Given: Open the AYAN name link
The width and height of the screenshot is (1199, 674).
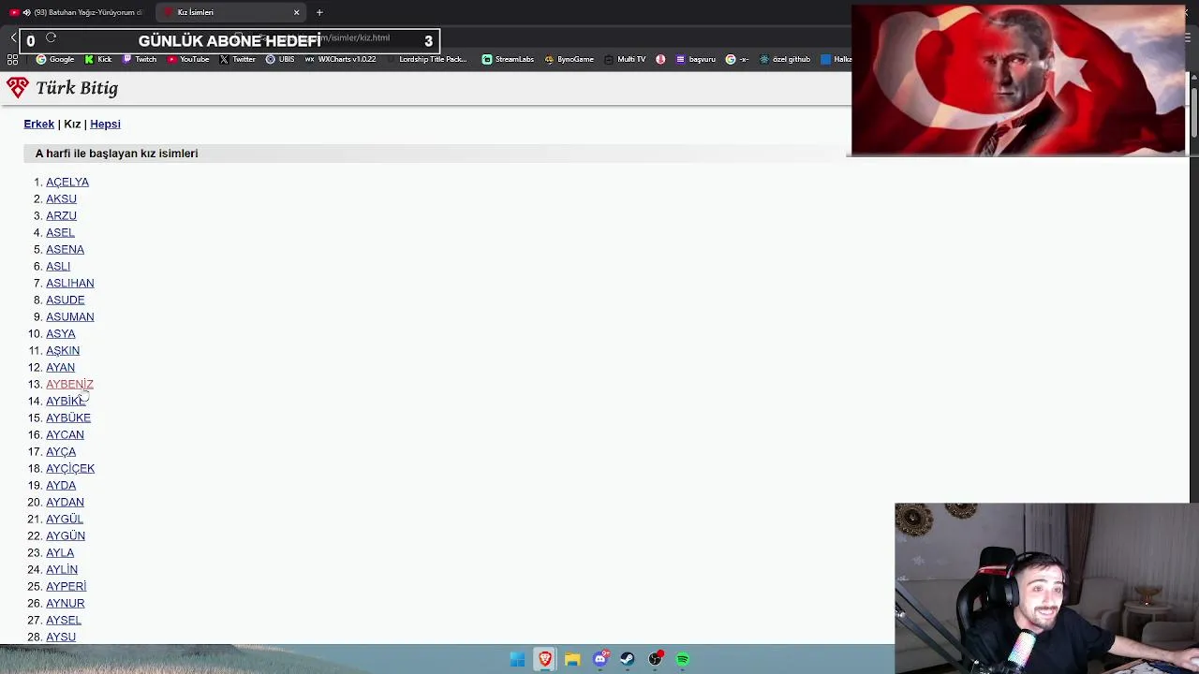Looking at the screenshot, I should click(61, 367).
